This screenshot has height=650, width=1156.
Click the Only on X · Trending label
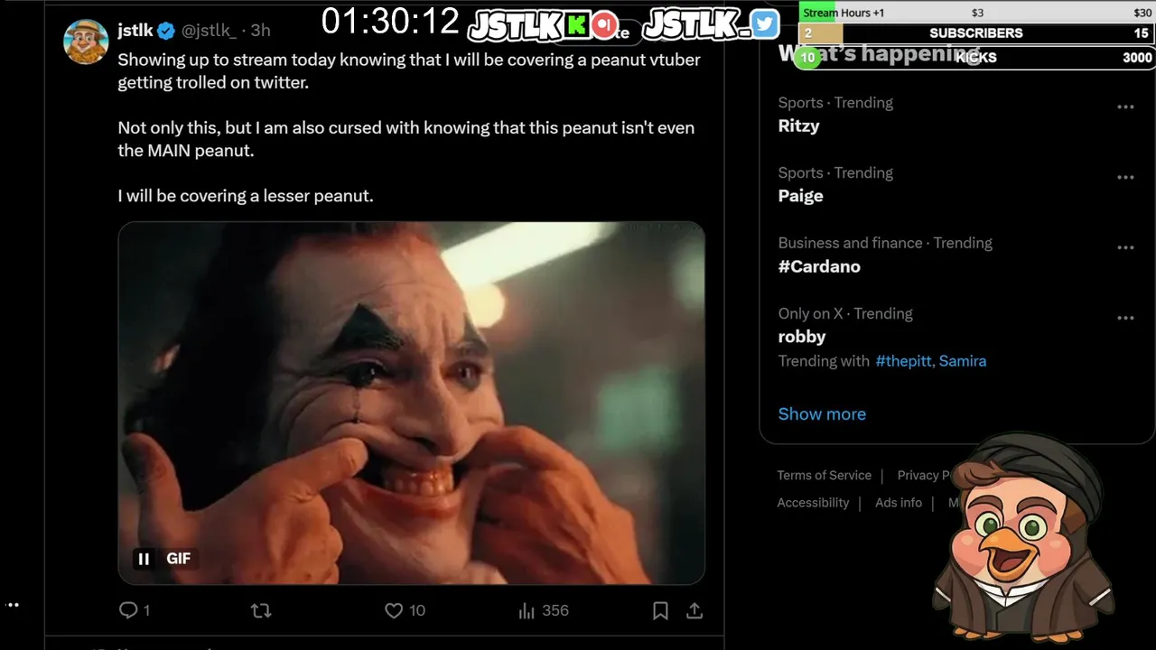[845, 314]
